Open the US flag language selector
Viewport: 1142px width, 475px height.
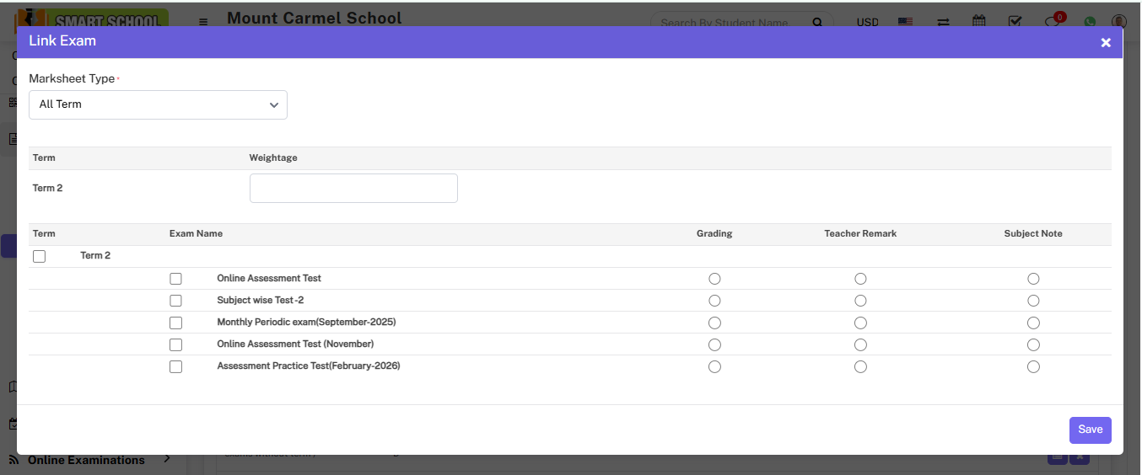click(905, 22)
